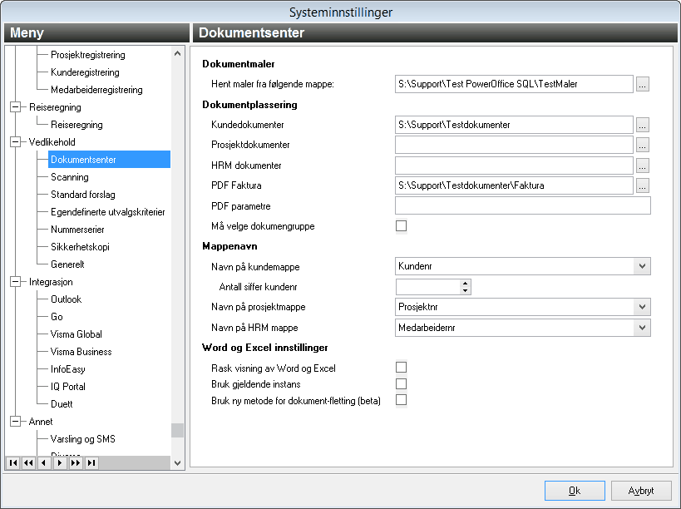Jump to last record navigation arrow
This screenshot has height=509, width=681.
[x=91, y=463]
